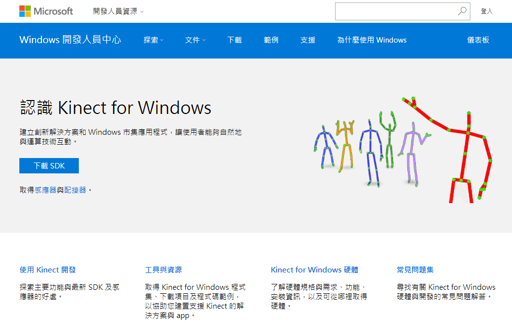Open the 常見問題集 link
512x323 pixels.
[x=415, y=270]
